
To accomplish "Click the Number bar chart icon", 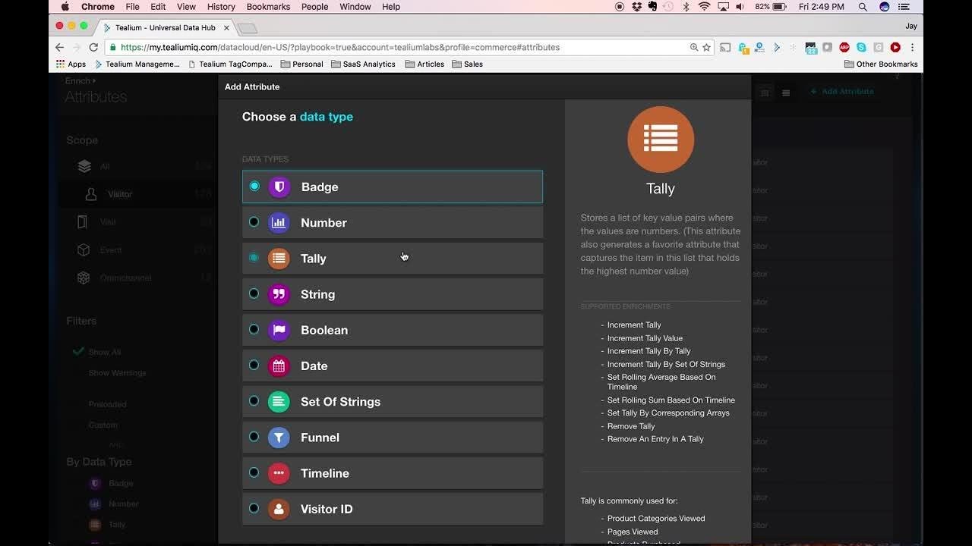I will [x=279, y=222].
